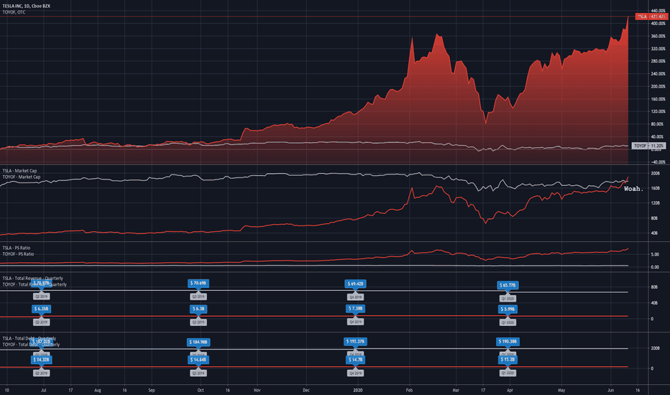The image size is (670, 395).
Task: Click the 440.00% price scale label
Action: (x=658, y=11)
